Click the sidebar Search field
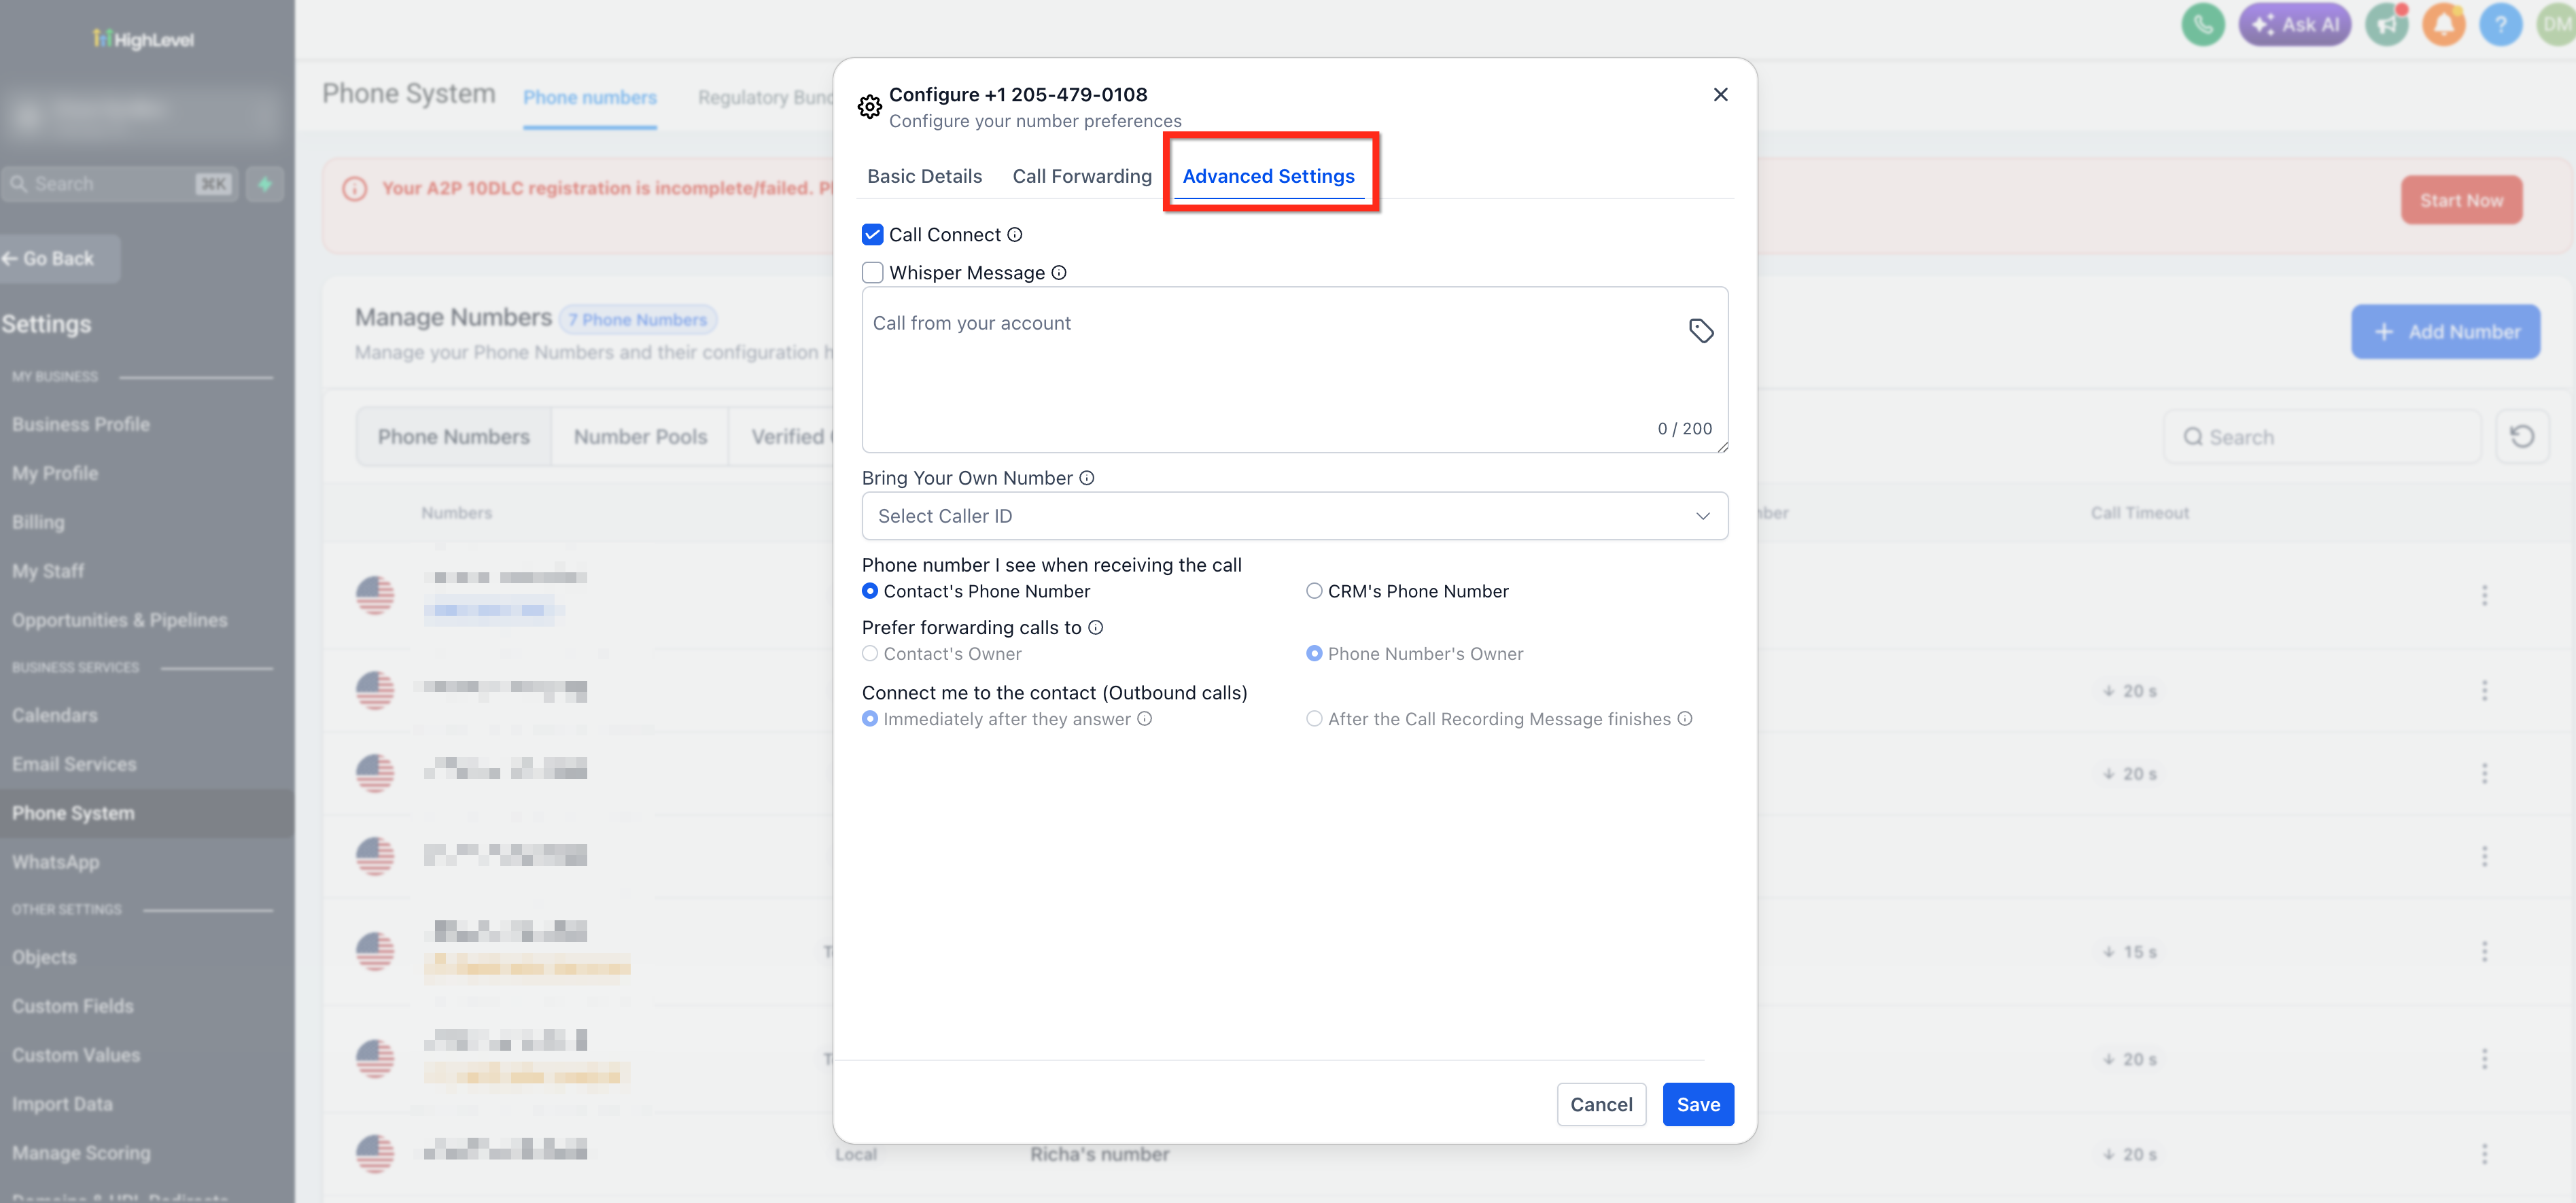This screenshot has height=1203, width=2576. 120,184
